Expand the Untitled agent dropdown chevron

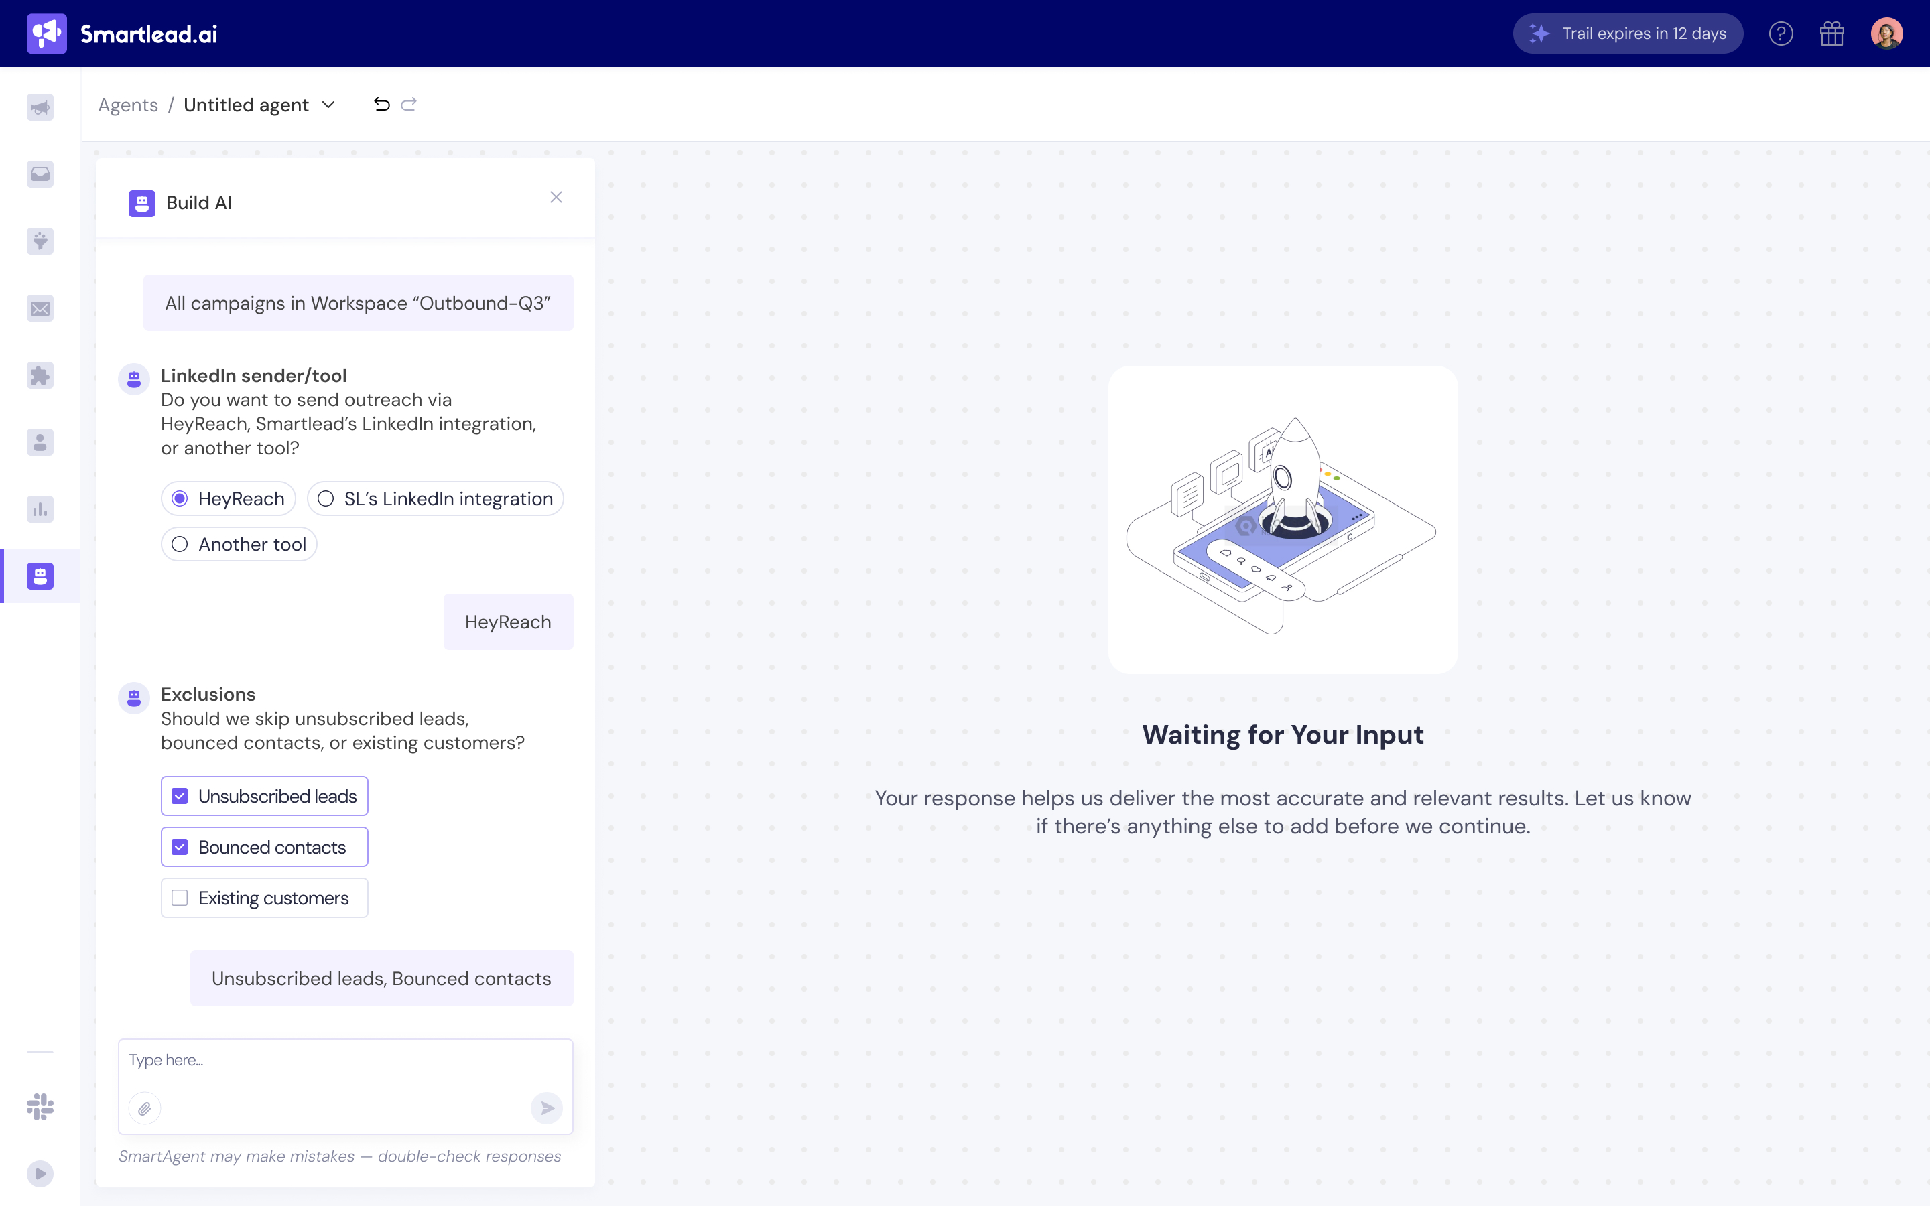click(328, 105)
